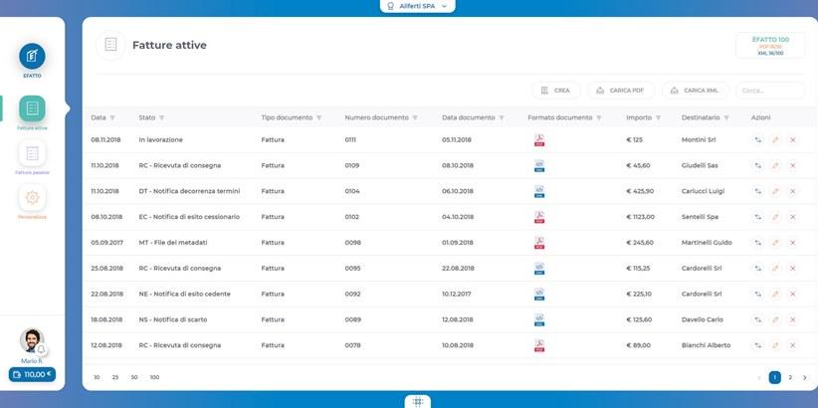The image size is (818, 408).
Task: Open the app grid launcher at bottom
Action: [x=418, y=401]
